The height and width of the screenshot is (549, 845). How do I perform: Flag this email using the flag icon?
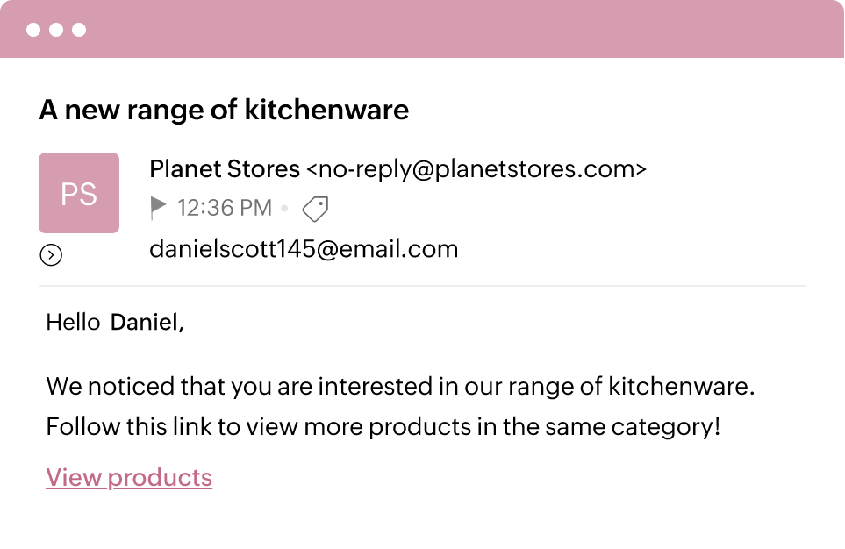[x=158, y=208]
